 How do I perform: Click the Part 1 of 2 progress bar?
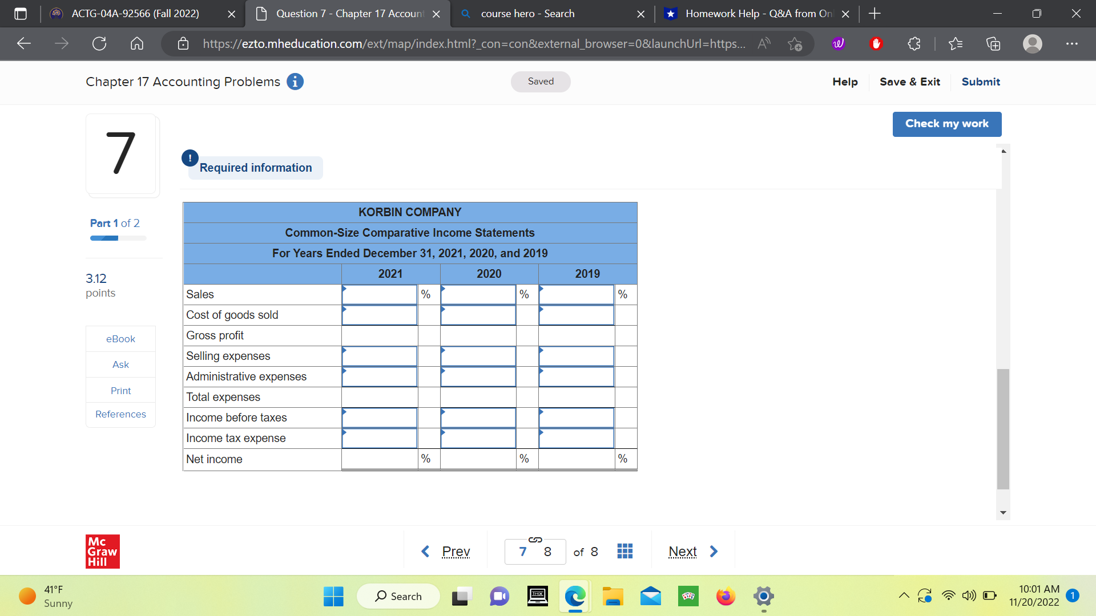point(117,238)
